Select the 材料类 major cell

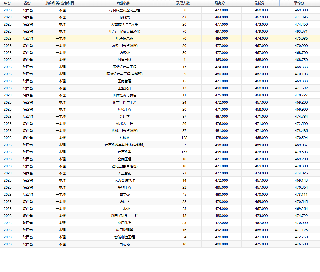tap(125, 17)
